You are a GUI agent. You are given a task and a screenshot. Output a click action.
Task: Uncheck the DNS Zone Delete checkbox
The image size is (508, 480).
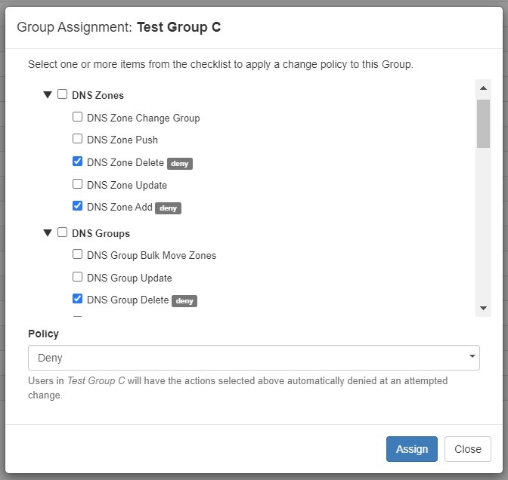tap(77, 162)
